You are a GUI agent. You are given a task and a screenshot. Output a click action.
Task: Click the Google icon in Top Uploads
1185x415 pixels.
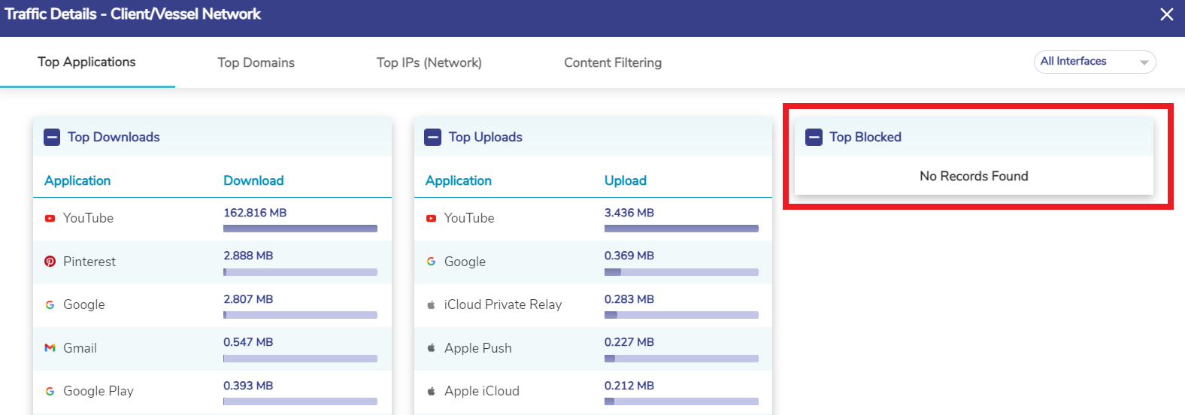[x=431, y=262]
